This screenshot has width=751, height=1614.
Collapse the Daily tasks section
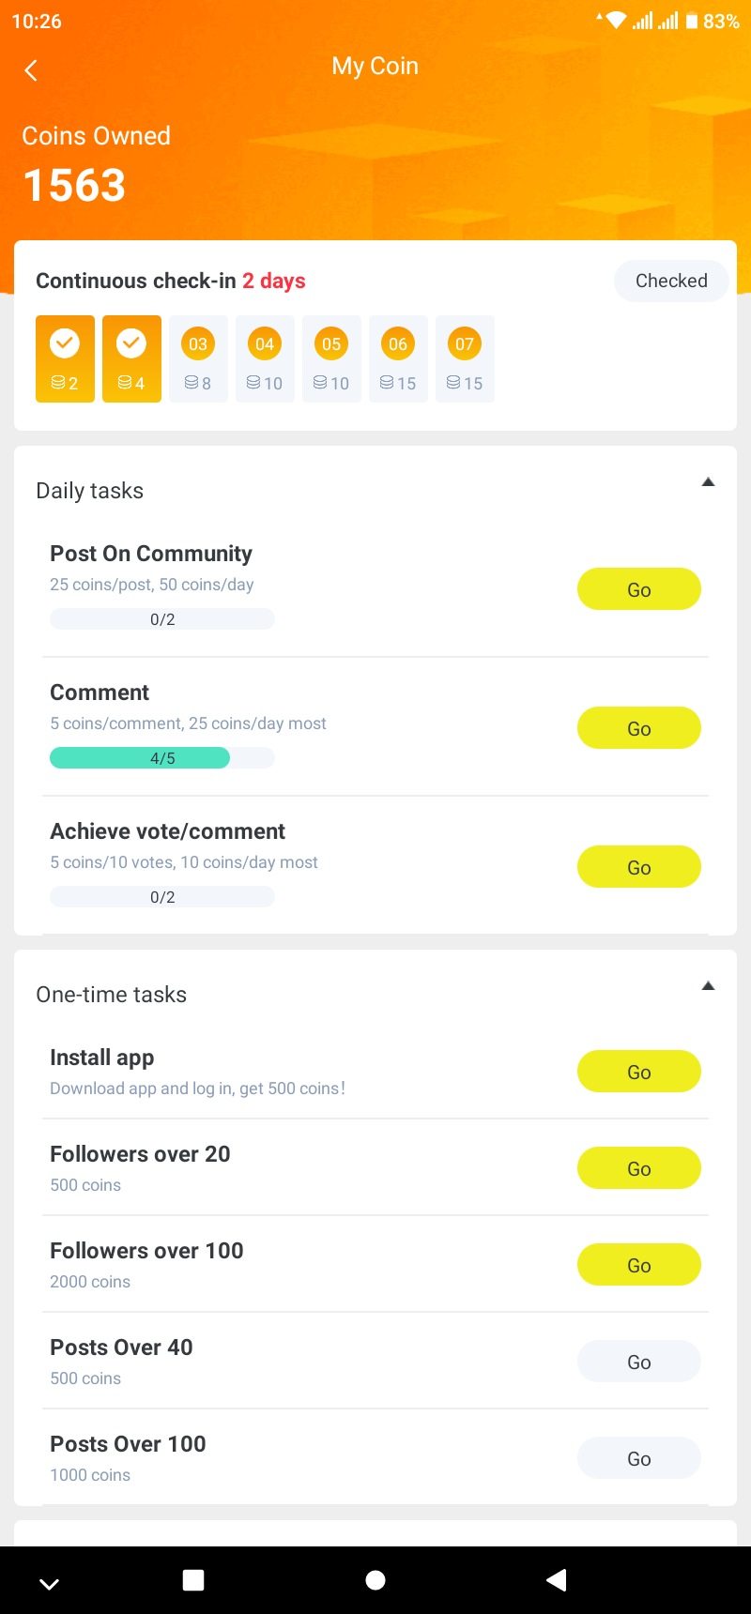709,482
